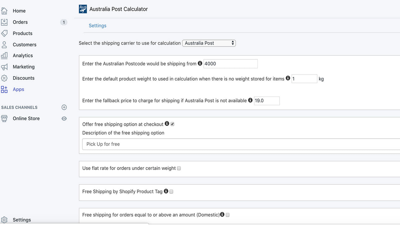400x225 pixels.
Task: Expand Sales Channels with the plus icon
Action: pos(64,107)
